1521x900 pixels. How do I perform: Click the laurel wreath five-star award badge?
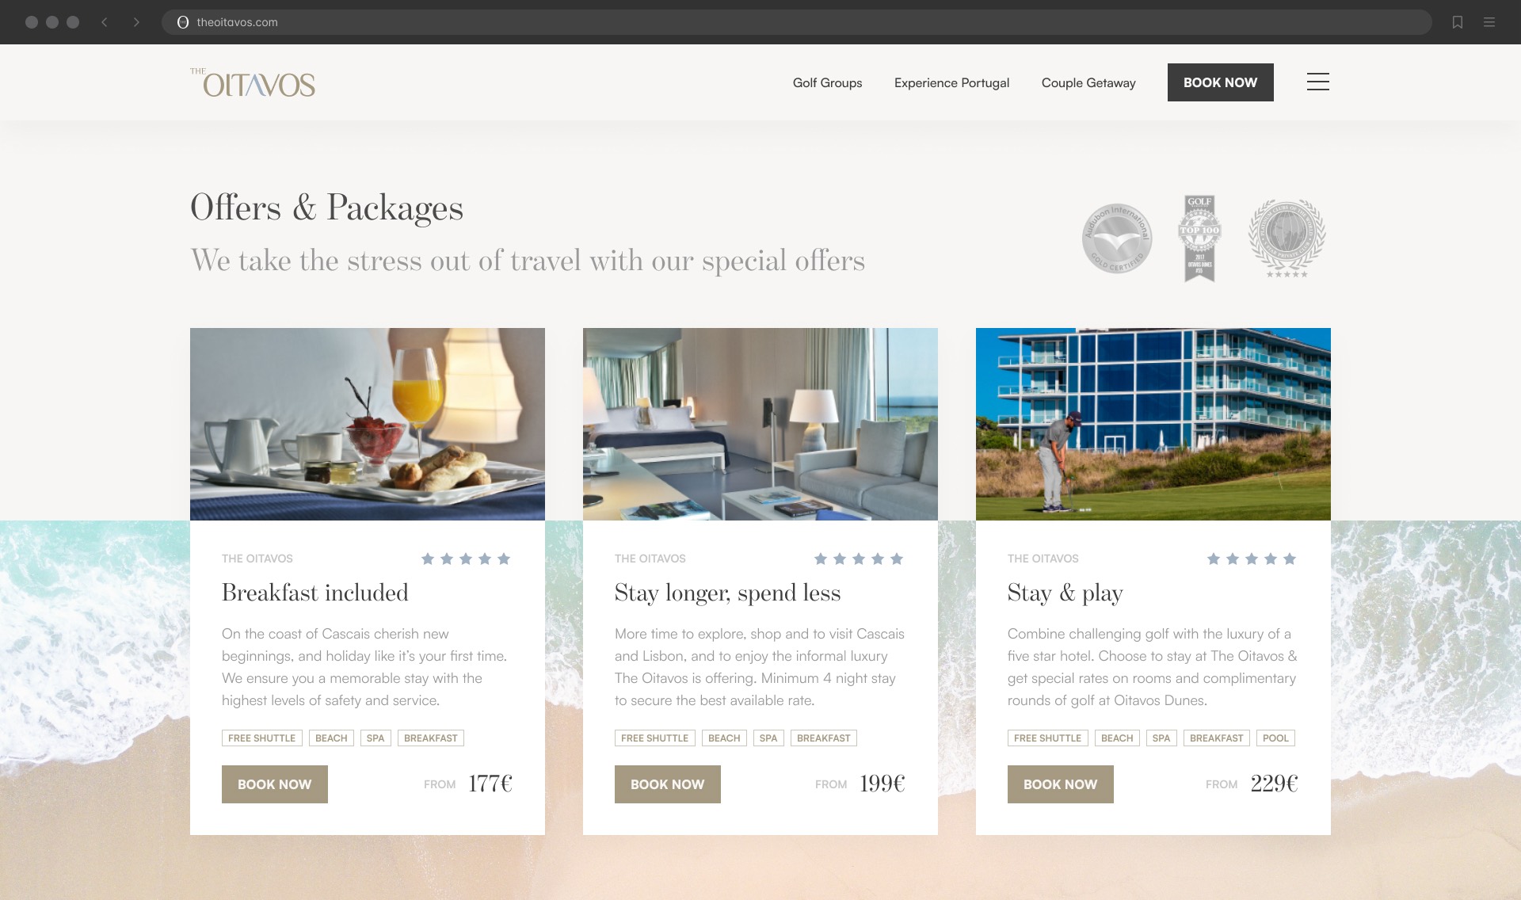[1287, 238]
